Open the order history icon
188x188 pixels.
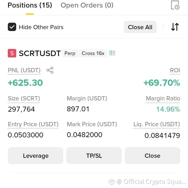(175, 5)
